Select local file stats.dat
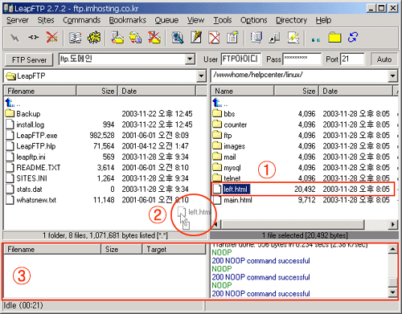Viewport: 402px width, 314px height. click(24, 189)
